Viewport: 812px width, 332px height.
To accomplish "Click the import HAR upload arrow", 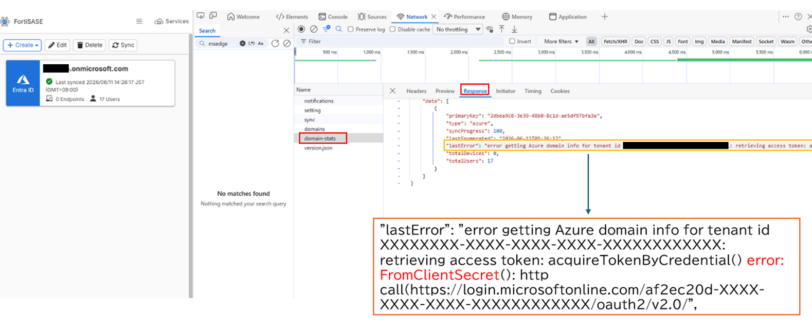I will 502,29.
